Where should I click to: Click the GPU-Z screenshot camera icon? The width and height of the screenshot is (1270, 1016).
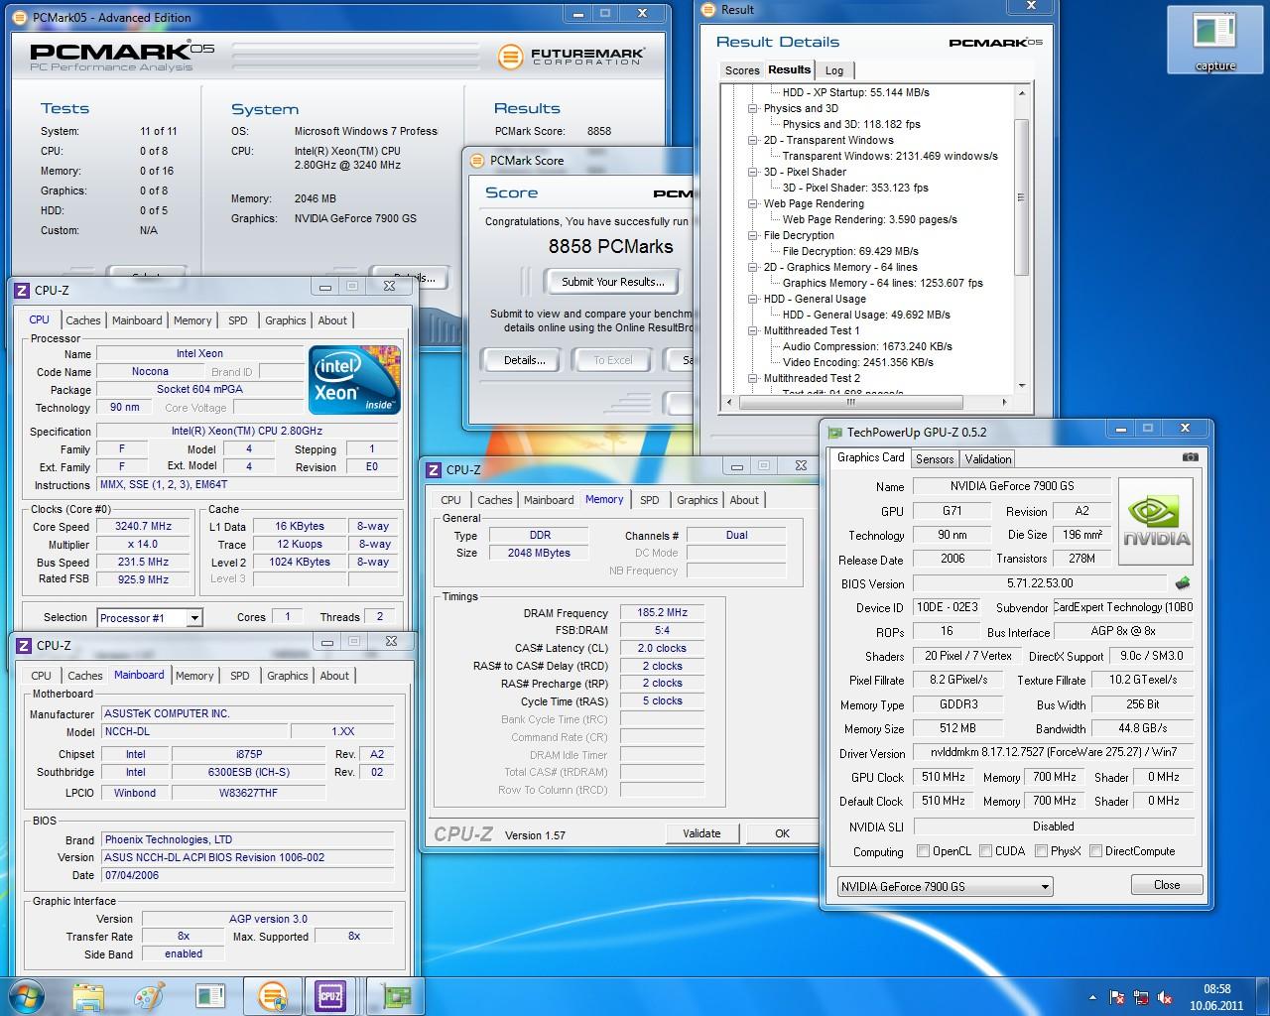(x=1190, y=457)
